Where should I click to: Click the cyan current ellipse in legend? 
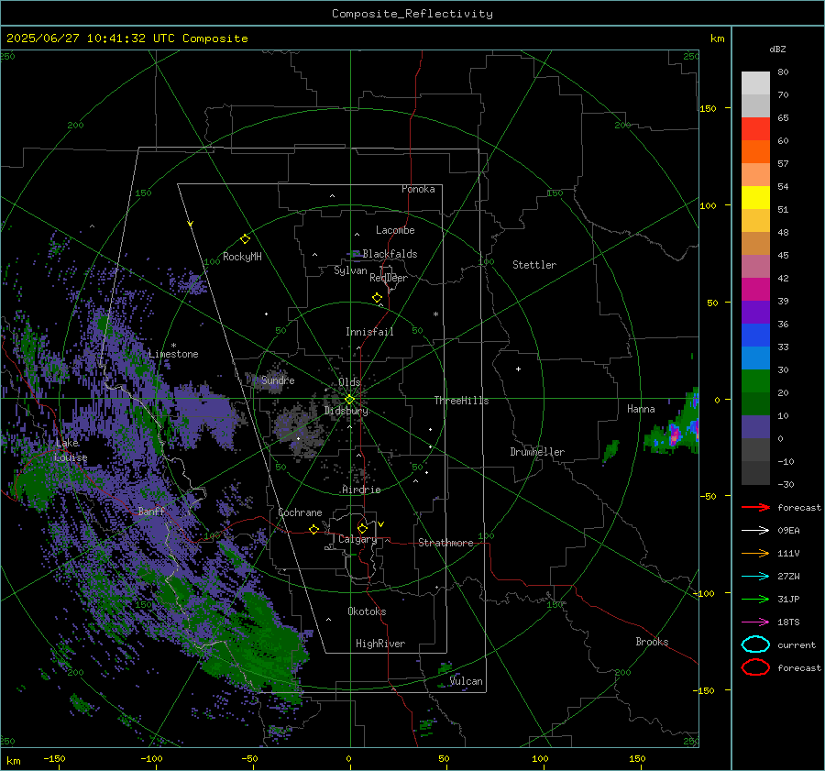755,644
